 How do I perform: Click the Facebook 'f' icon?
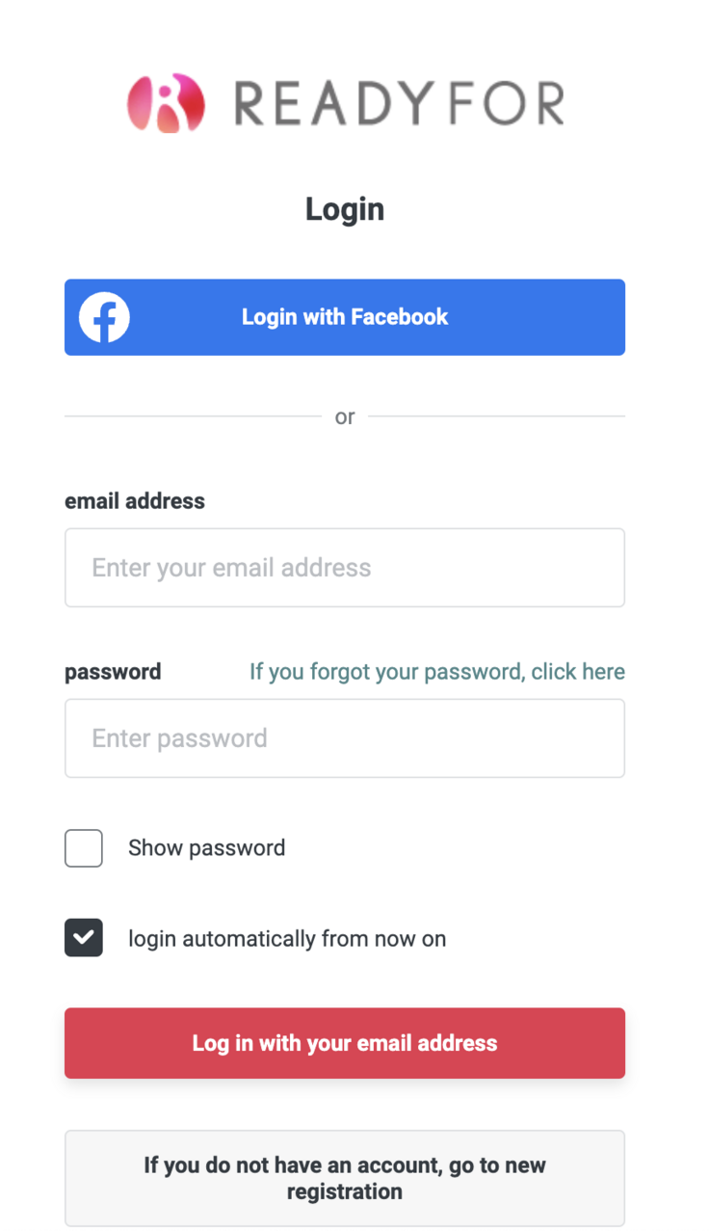(x=104, y=317)
